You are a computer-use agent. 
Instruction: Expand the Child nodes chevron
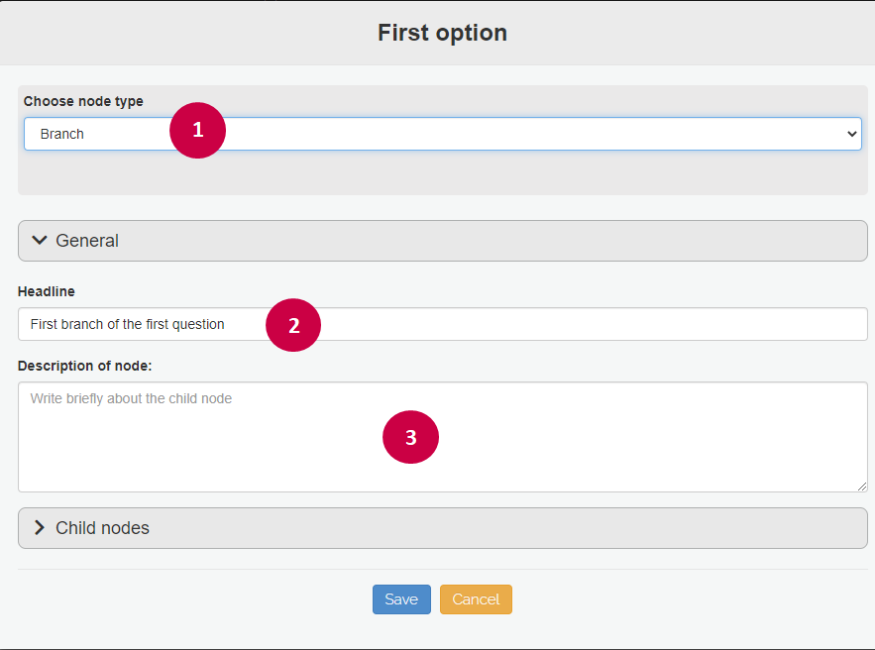click(39, 528)
